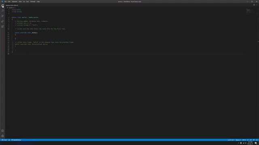Select the open editor tab
259x145 pixels.
click(12, 5)
